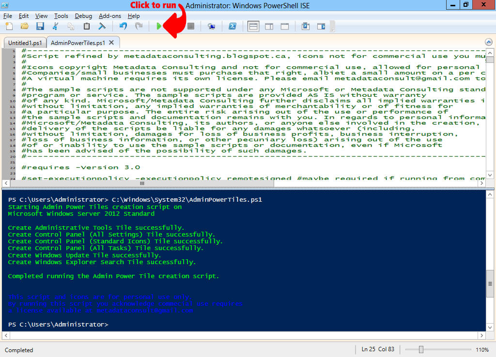Clear the console pane with the wiper icon
The width and height of the screenshot is (496, 357).
pyautogui.click(x=102, y=26)
